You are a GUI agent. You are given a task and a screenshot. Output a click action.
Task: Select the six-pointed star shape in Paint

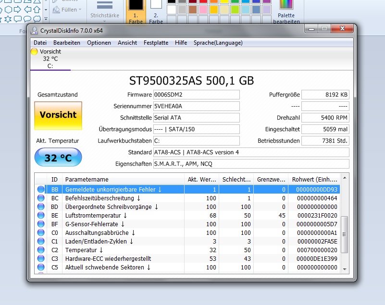pos(8,19)
